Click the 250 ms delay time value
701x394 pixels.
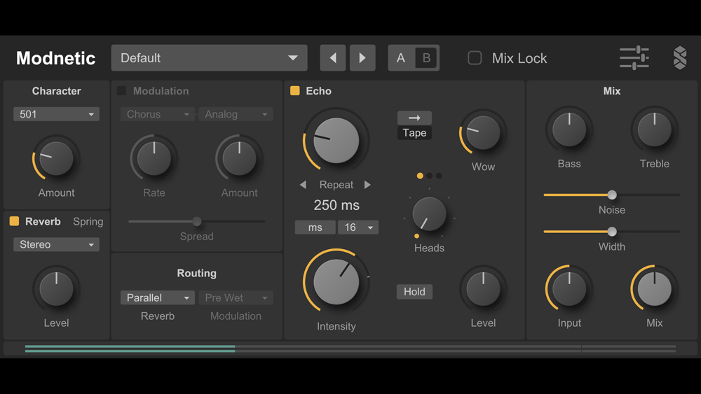coord(336,205)
